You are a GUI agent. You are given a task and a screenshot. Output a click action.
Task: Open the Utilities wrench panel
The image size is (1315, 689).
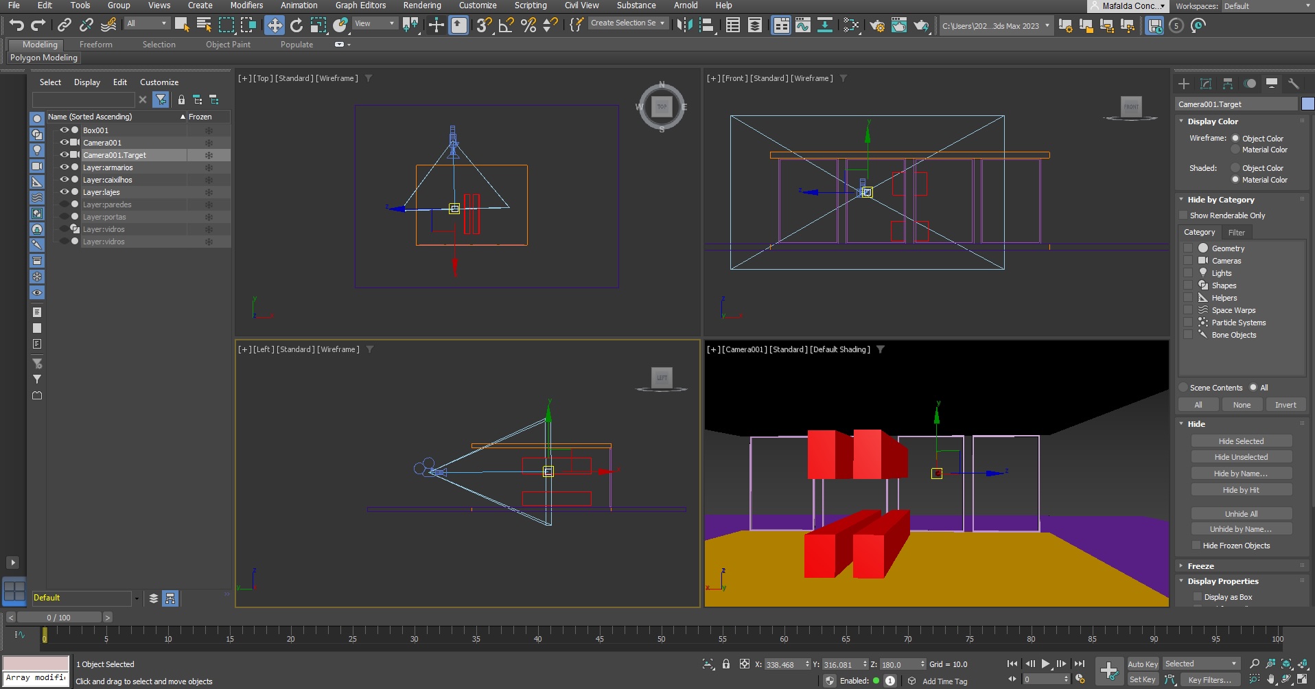click(1294, 84)
